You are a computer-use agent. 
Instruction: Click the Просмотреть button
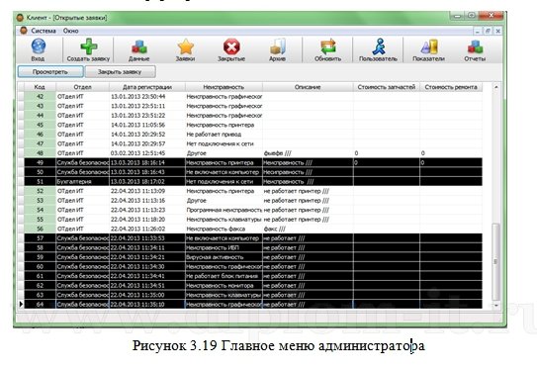point(50,71)
